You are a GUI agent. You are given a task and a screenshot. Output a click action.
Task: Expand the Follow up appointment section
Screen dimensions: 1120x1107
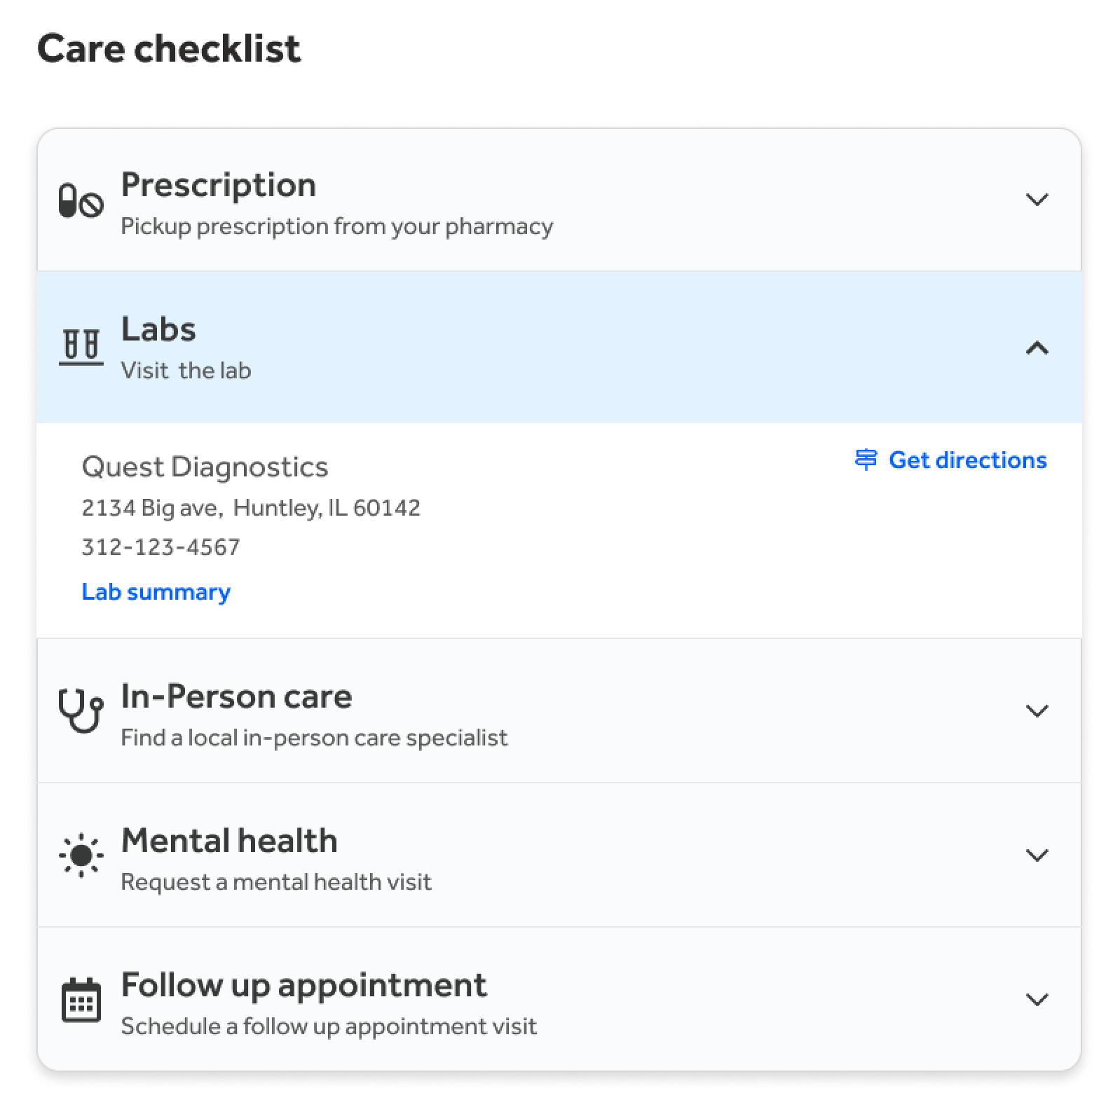click(x=1037, y=1000)
